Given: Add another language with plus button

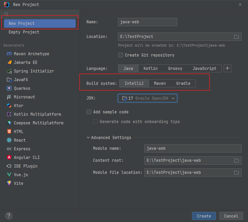Looking at the screenshot, I should [x=227, y=68].
